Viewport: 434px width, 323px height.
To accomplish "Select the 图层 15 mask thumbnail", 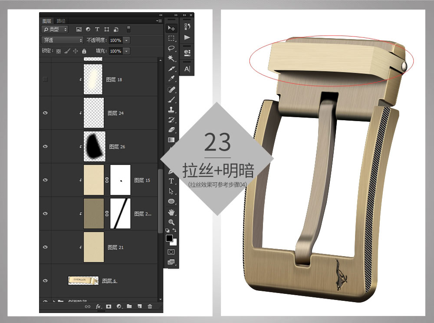I will pyautogui.click(x=120, y=180).
